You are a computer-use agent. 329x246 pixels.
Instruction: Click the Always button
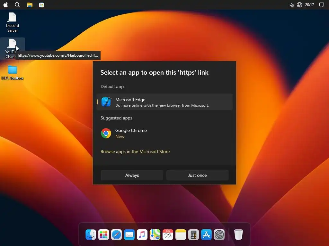(x=132, y=175)
